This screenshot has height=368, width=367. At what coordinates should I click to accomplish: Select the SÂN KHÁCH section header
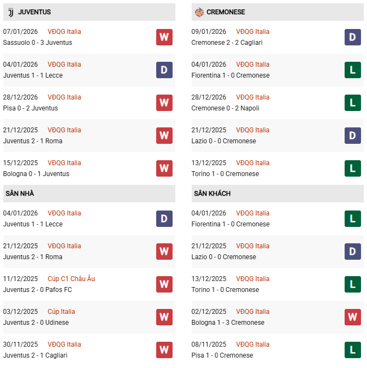click(x=212, y=194)
